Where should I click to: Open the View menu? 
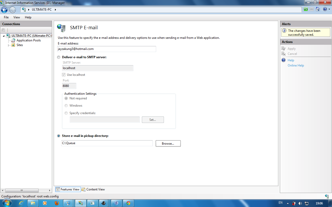(x=17, y=17)
